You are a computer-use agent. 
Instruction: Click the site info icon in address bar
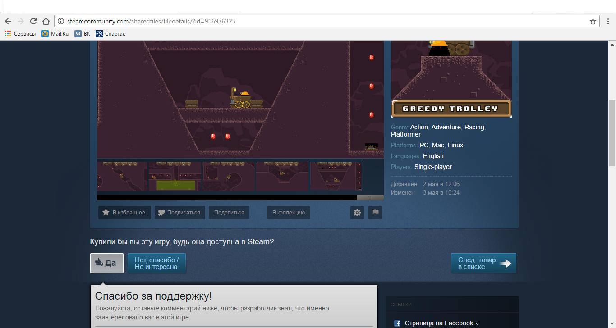coord(61,21)
